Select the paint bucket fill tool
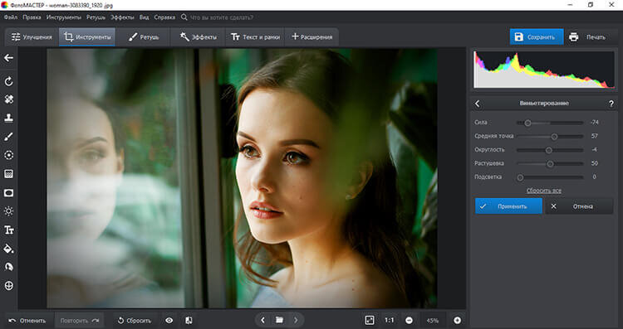 coord(8,249)
